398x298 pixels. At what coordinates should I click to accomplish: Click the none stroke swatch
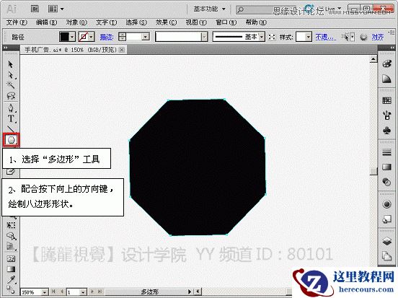(83, 37)
